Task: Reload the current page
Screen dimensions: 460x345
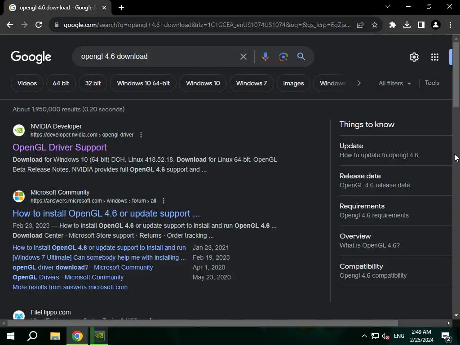Action: pos(39,25)
